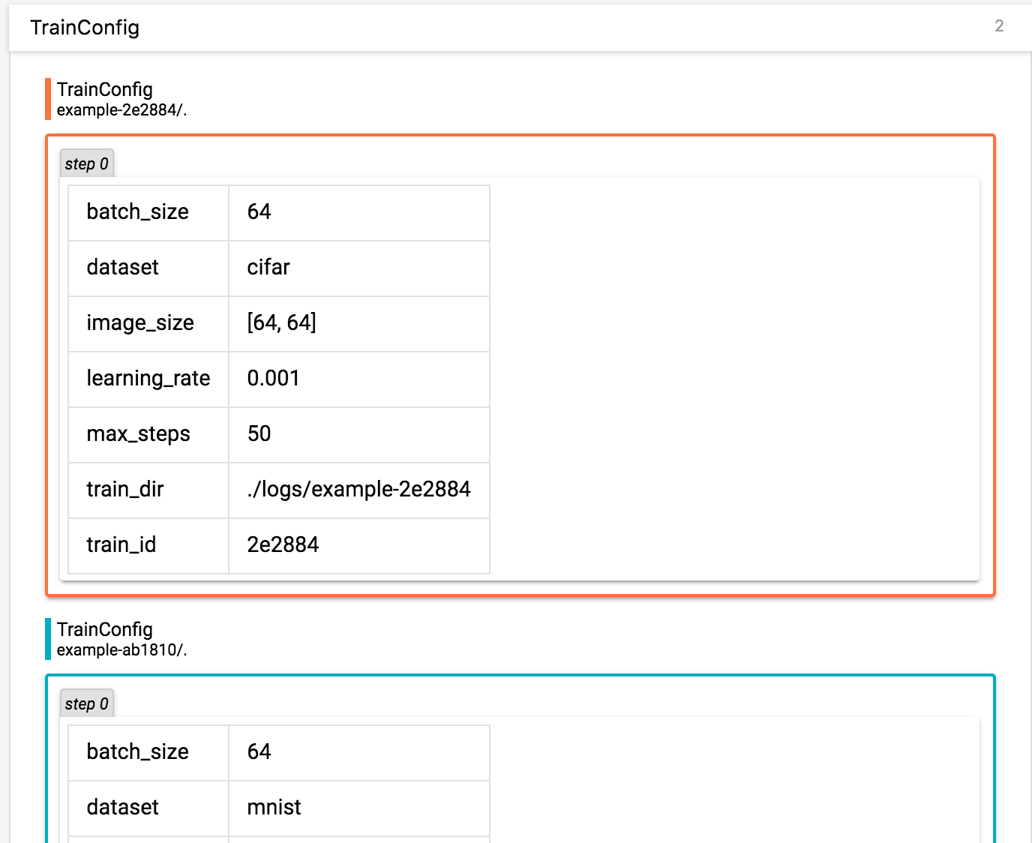Image resolution: width=1032 pixels, height=843 pixels.
Task: Click the learning_rate label
Action: coord(148,379)
